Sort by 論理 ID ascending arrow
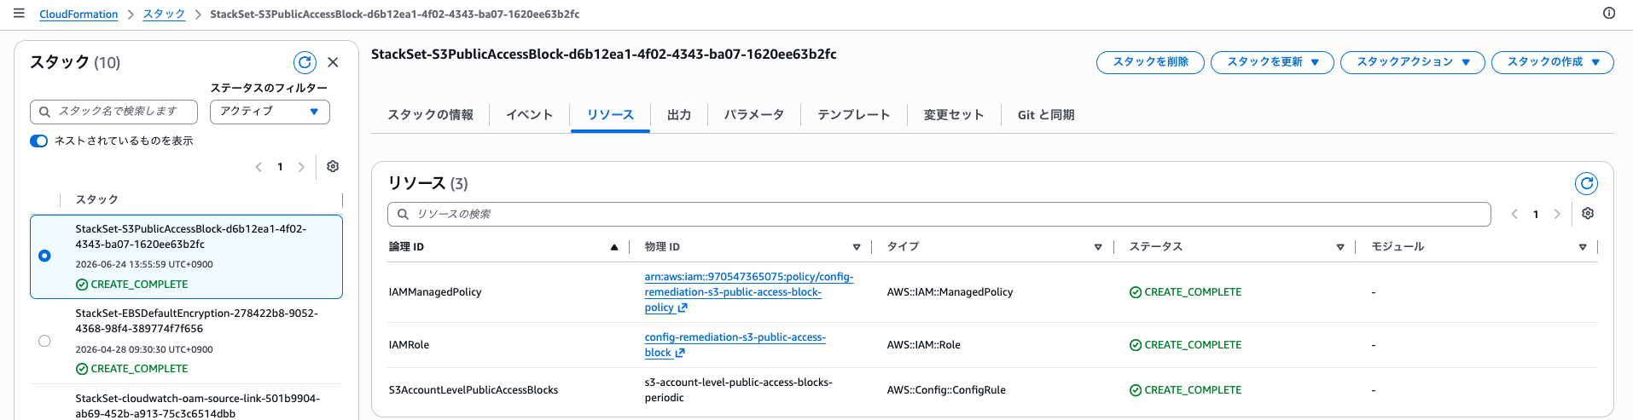The width and height of the screenshot is (1633, 420). 614,247
